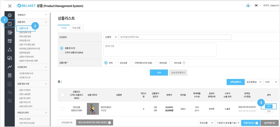Switch to the Pick 상품 tab

(x=76, y=28)
